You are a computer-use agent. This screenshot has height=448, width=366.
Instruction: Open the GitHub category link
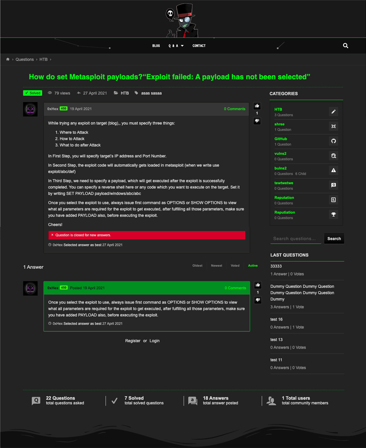281,139
